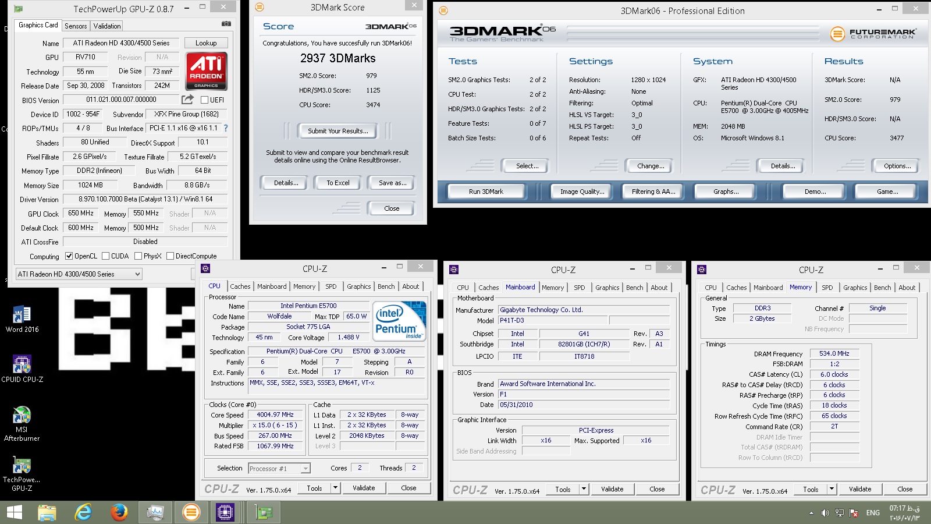Screen dimensions: 931x524
Task: Open TechPowerUp GPU-Z desktop shortcut
Action: [22, 474]
